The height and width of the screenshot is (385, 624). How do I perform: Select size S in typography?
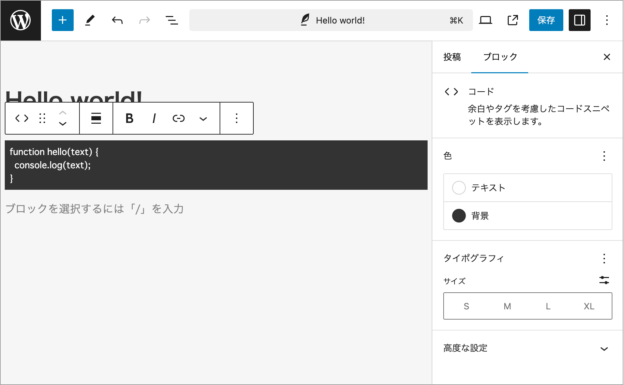[x=466, y=306]
